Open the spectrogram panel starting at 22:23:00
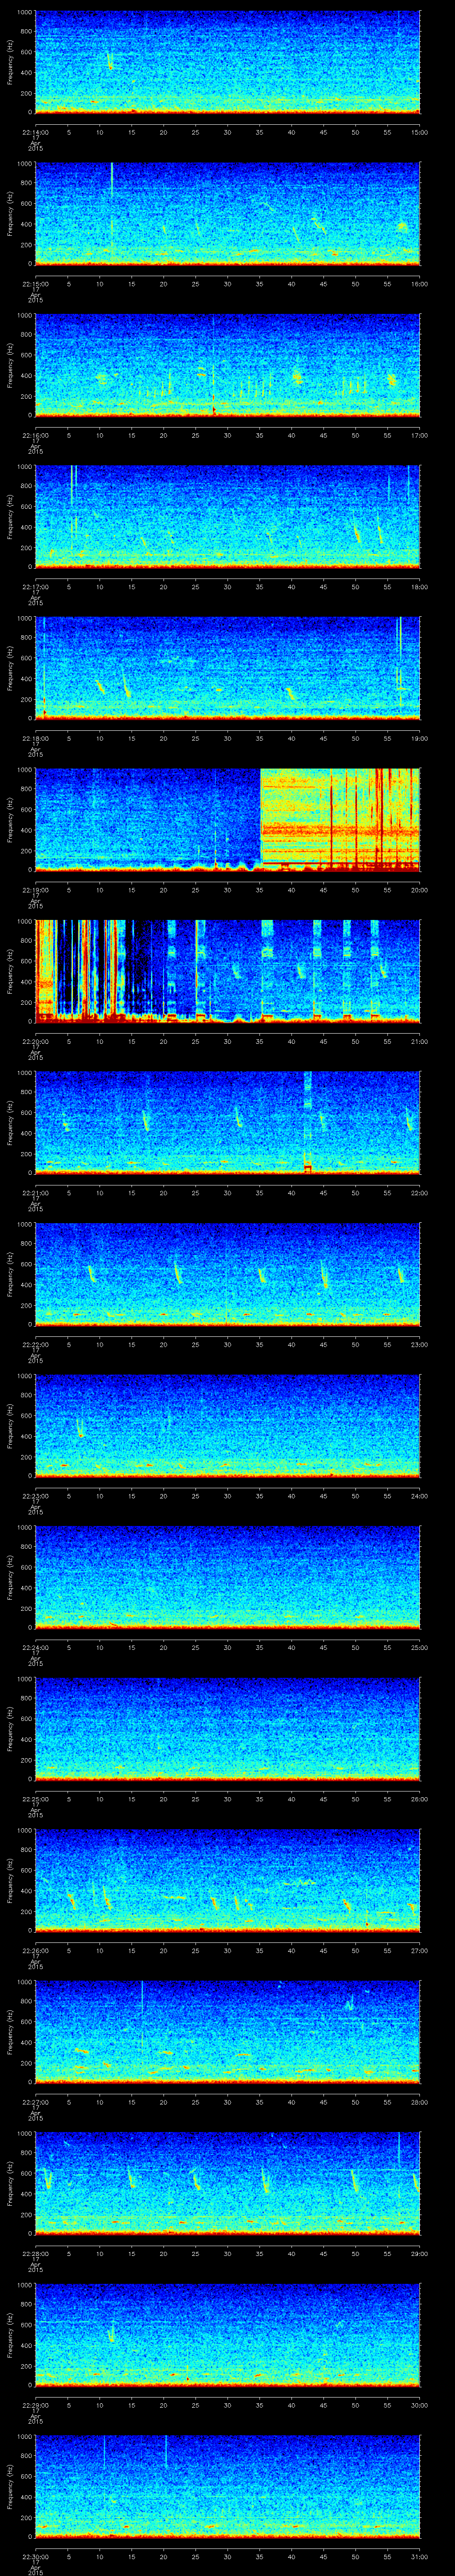This screenshot has height=2576, width=455. click(x=227, y=1426)
